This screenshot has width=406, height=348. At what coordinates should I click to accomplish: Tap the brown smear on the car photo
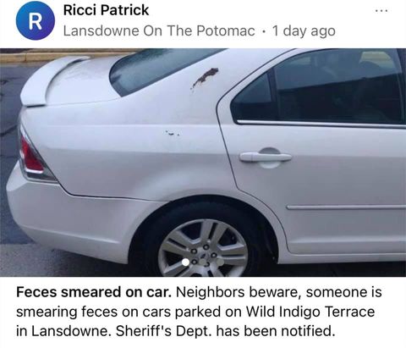click(x=206, y=77)
